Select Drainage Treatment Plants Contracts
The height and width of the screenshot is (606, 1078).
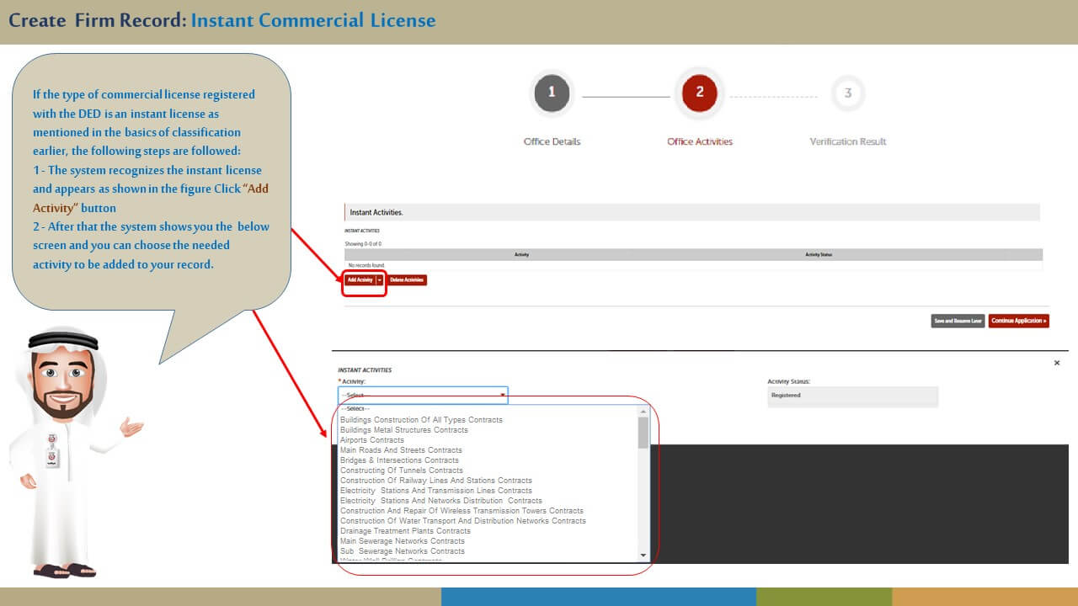405,531
